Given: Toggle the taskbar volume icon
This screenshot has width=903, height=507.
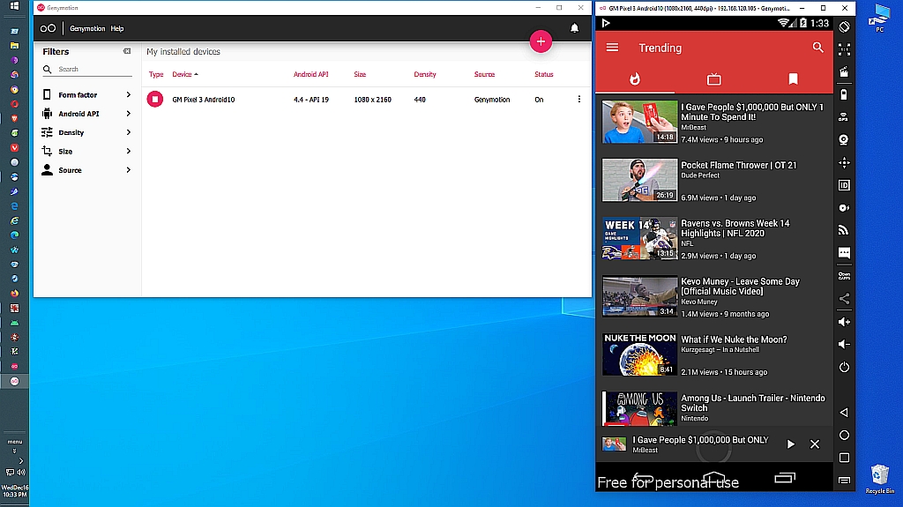Looking at the screenshot, I should coord(21,473).
